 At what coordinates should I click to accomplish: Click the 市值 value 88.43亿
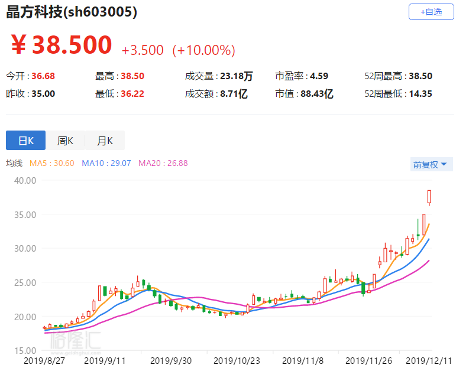317,94
